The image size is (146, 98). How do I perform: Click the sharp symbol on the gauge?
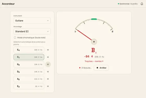[112, 32]
